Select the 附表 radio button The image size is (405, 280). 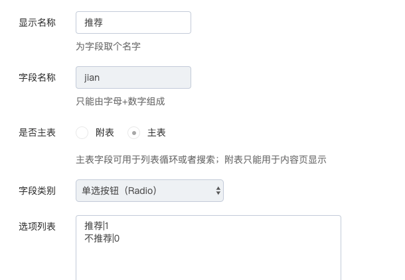[x=82, y=132]
